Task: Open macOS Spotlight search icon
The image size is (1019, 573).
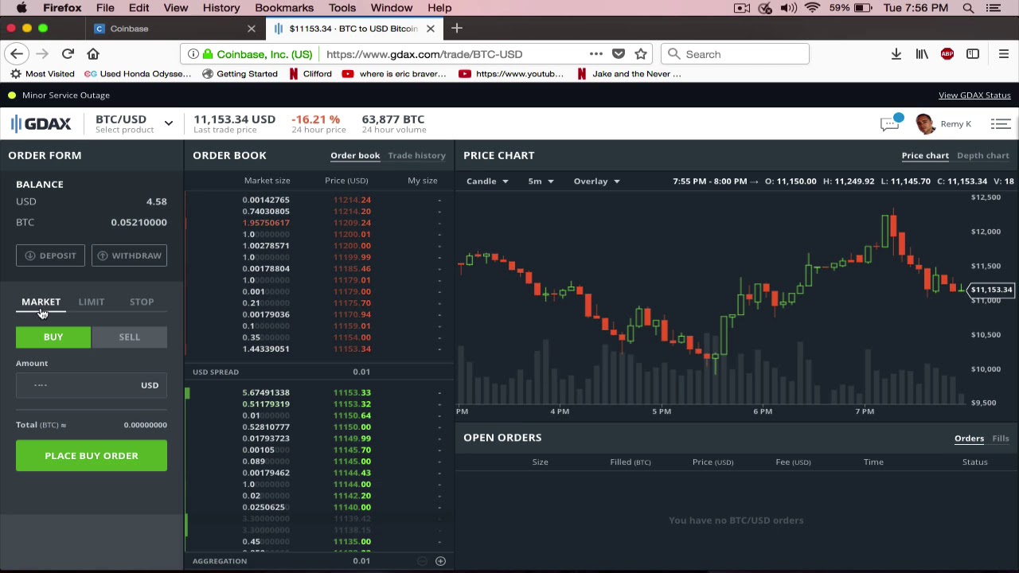Action: [968, 8]
